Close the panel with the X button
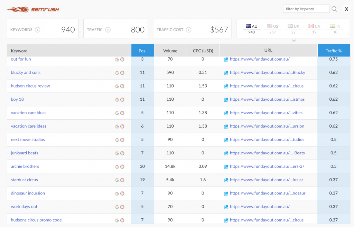354x227 pixels. [x=346, y=9]
